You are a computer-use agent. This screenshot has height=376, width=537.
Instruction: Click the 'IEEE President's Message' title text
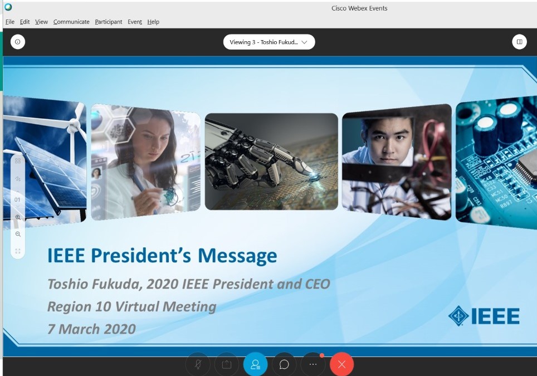tap(162, 256)
